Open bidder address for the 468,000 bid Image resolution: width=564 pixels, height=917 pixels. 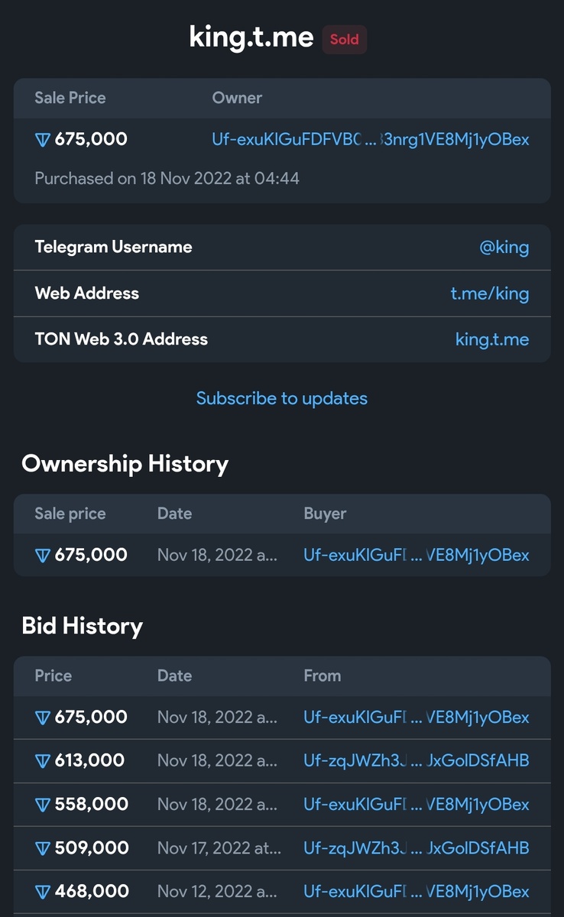[416, 892]
